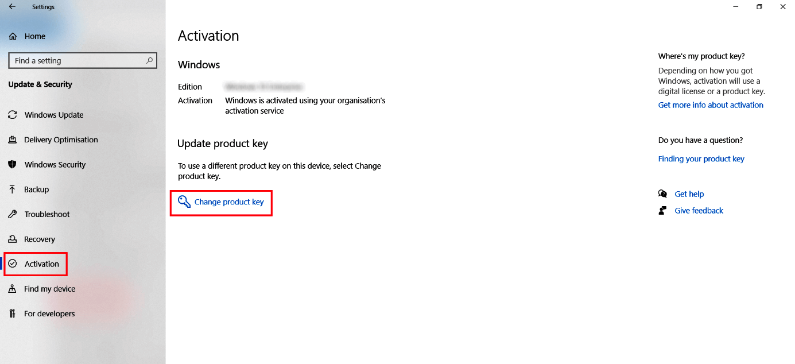
Task: Navigate back using the arrow button
Action: click(11, 6)
